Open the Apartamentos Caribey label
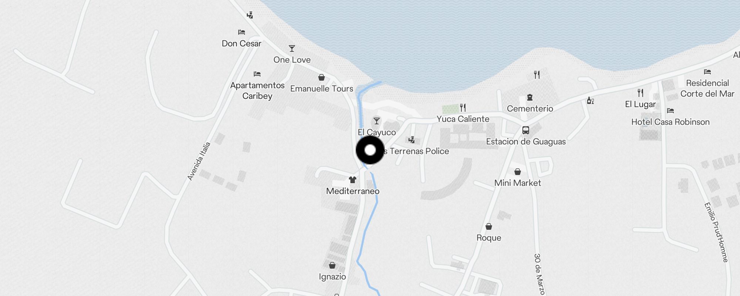This screenshot has height=296, width=740. point(258,91)
